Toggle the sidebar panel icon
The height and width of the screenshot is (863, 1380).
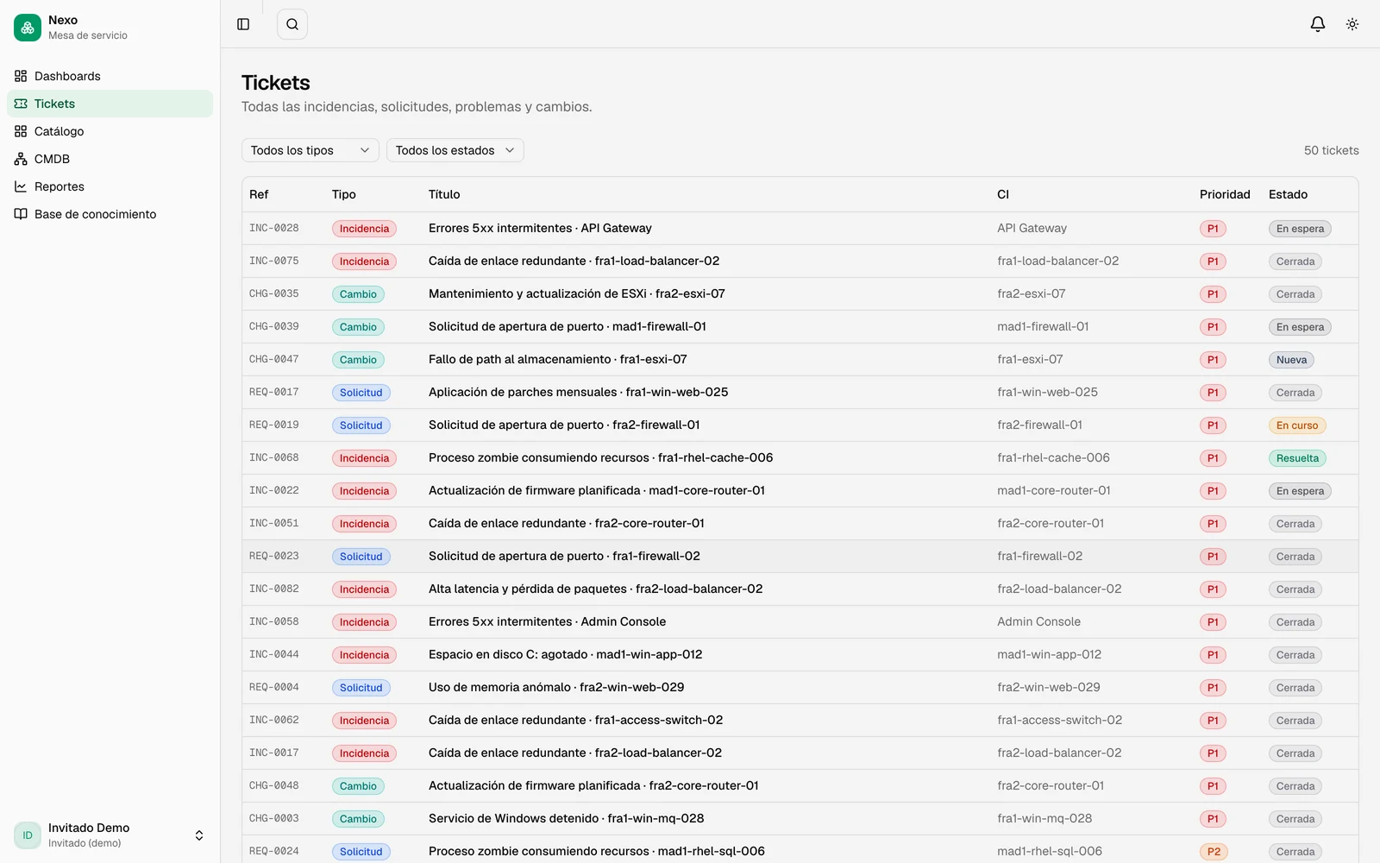[x=243, y=24]
